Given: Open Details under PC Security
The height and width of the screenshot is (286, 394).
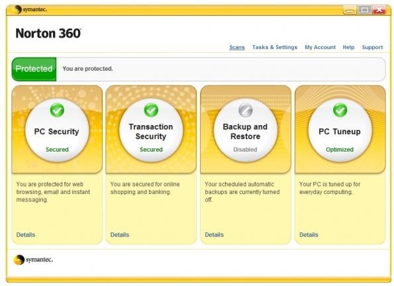Looking at the screenshot, I should pos(26,235).
